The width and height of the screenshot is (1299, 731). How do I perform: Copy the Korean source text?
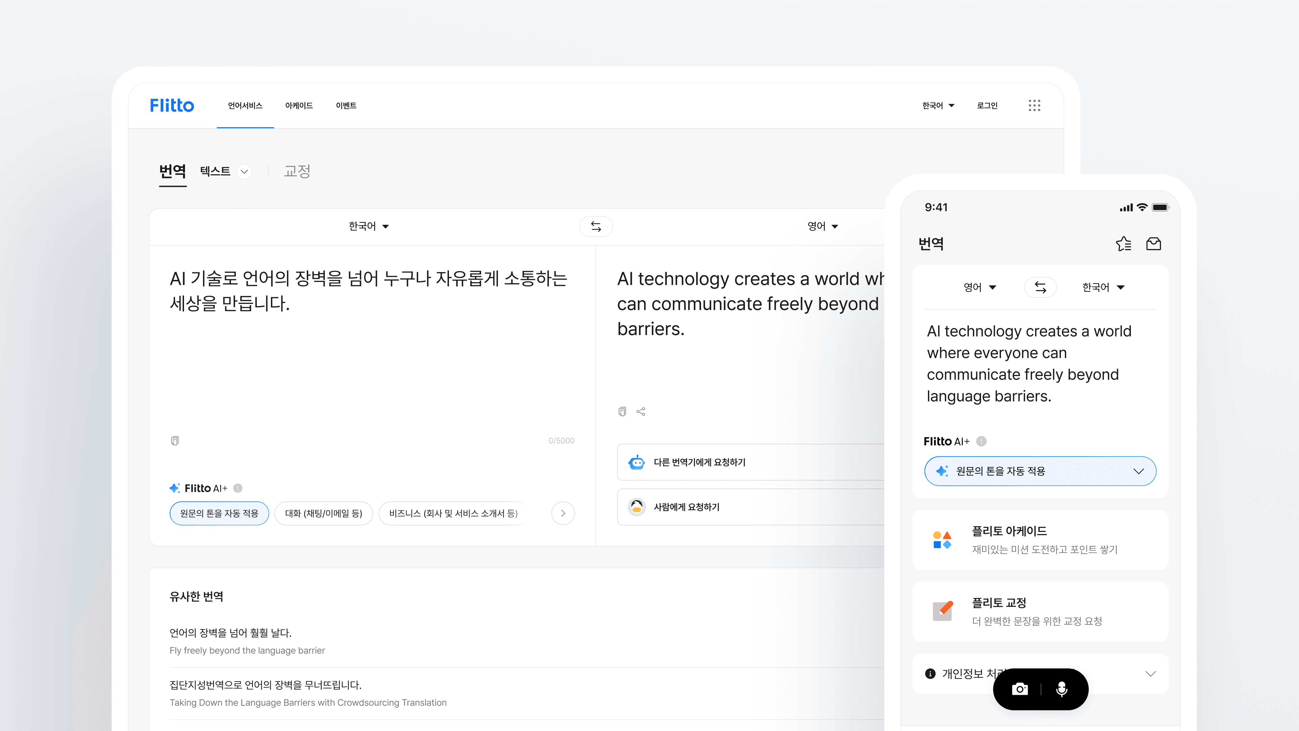(175, 440)
